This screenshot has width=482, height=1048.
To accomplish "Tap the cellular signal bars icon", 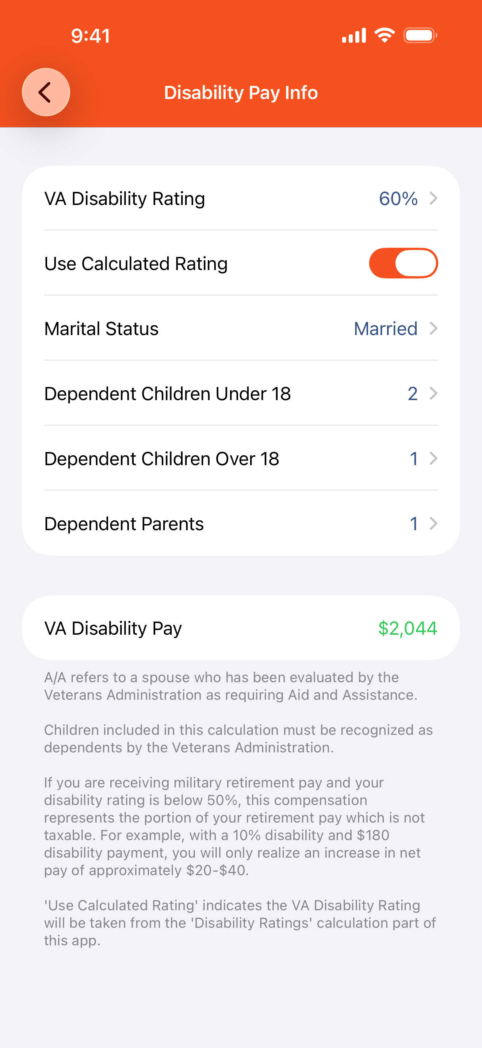I will 354,35.
